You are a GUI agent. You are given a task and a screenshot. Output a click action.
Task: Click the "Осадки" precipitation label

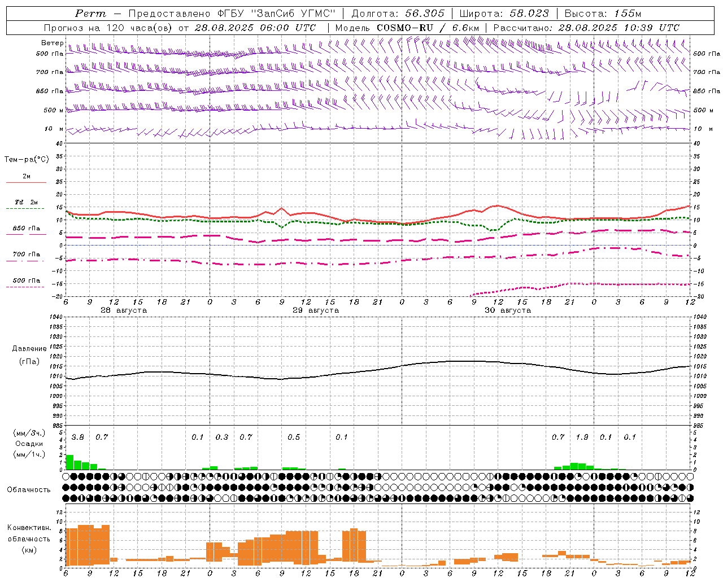(29, 444)
